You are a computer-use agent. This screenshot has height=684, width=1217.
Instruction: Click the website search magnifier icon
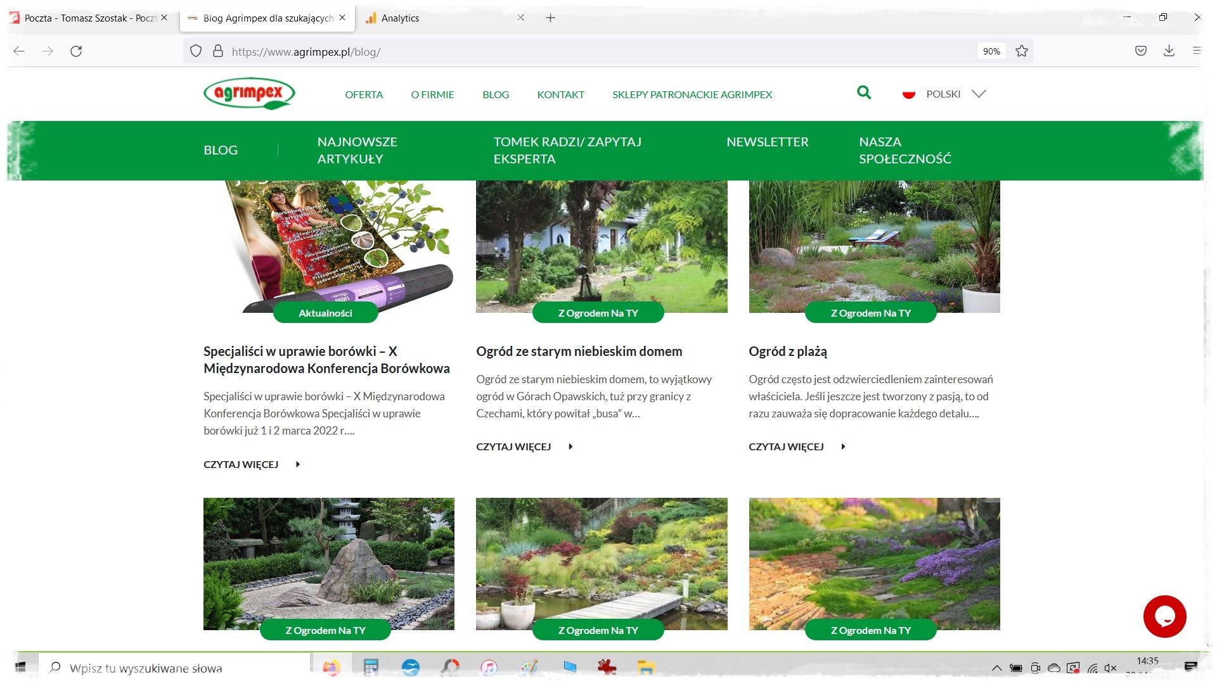tap(863, 93)
